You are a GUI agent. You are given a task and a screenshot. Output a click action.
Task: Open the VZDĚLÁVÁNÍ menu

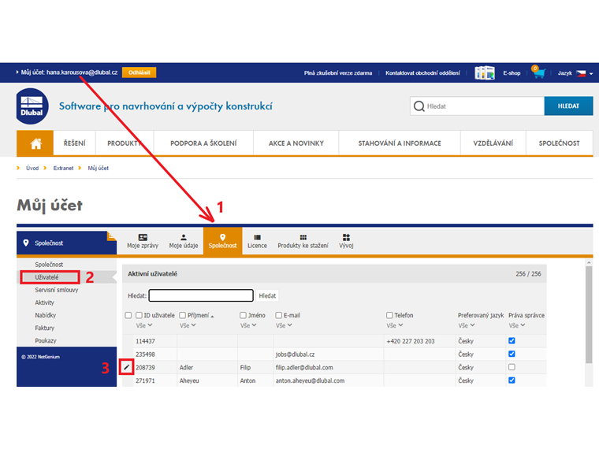pos(493,143)
